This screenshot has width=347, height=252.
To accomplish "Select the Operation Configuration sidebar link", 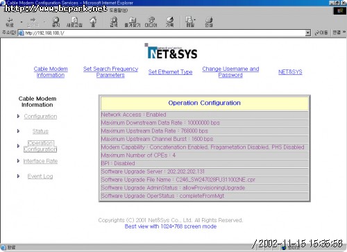I will (40, 146).
